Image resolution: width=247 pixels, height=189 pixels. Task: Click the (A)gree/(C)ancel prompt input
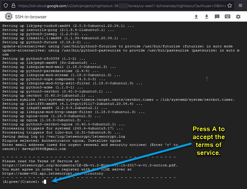pyautogui.click(x=44, y=182)
